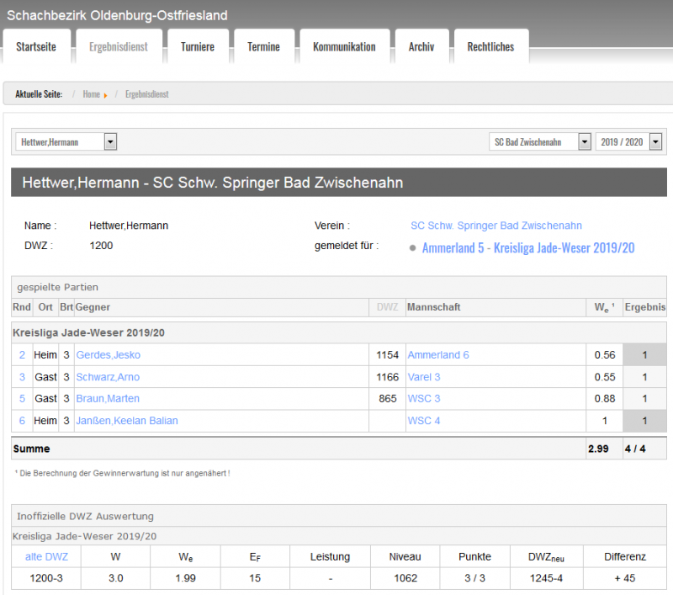
Task: Open opponent Gerdes,Jesko profile
Action: [x=108, y=355]
